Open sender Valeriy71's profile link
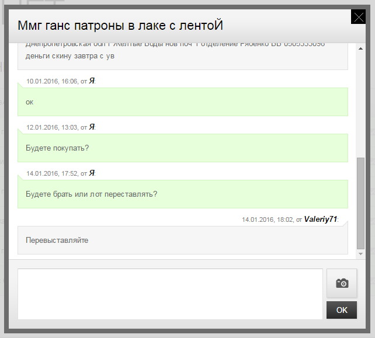The width and height of the screenshot is (375, 338). click(320, 219)
